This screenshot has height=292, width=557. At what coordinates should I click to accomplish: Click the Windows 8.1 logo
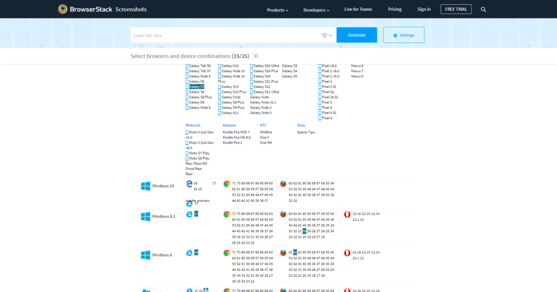145,216
